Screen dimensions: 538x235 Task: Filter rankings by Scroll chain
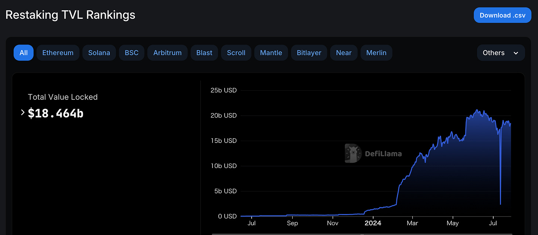tap(236, 53)
